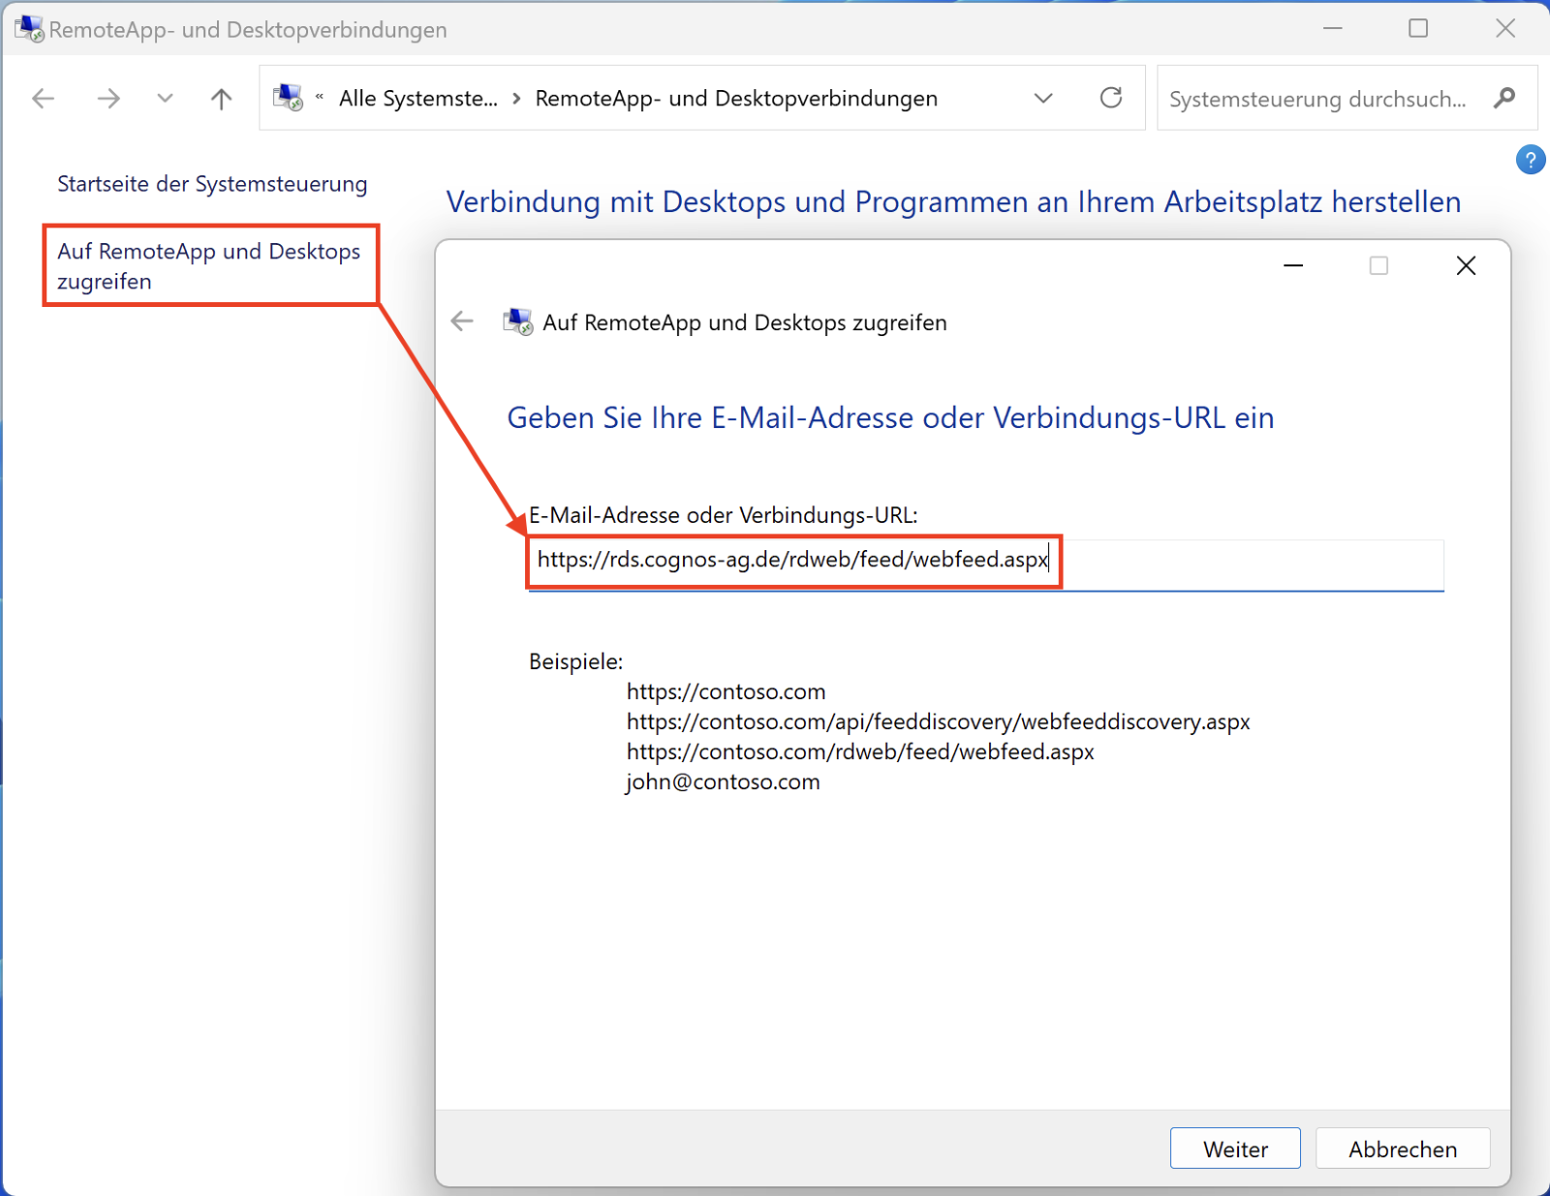
Task: Click the search magnifier icon
Action: pos(1504,98)
